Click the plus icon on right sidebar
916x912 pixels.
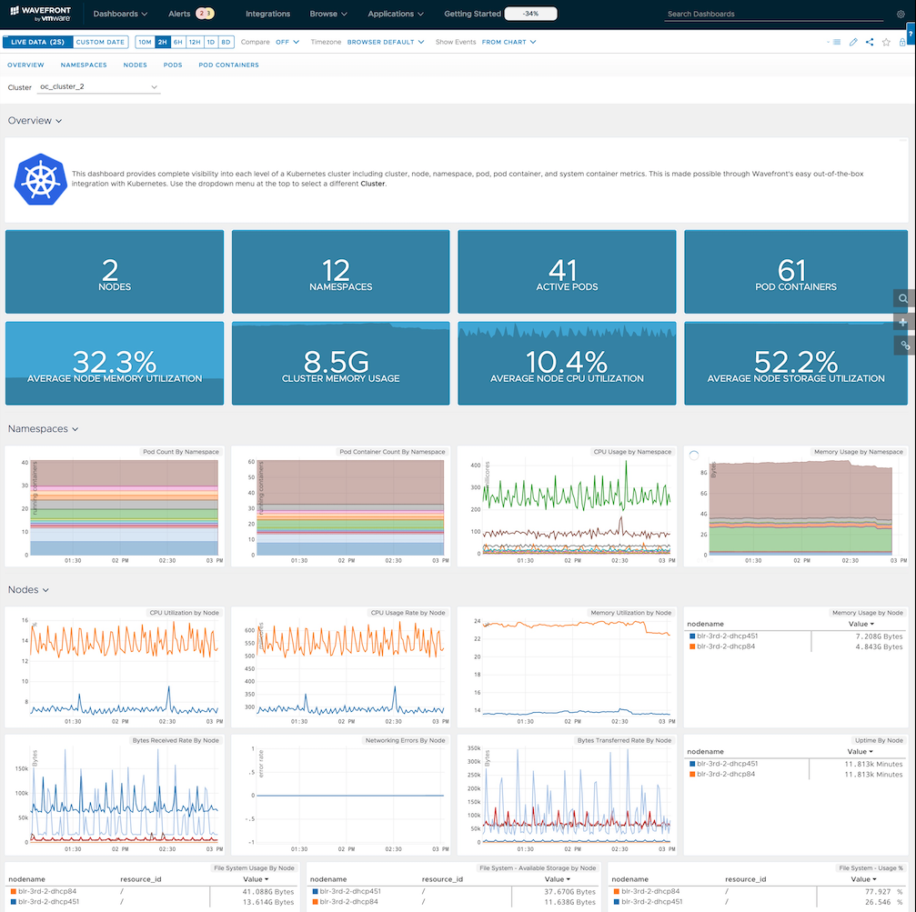click(903, 322)
